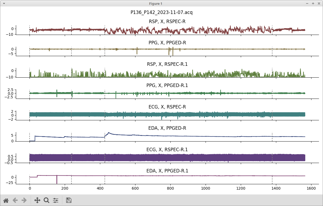Save the figure with the disk icon
323x206 pixels.
pyautogui.click(x=69, y=200)
